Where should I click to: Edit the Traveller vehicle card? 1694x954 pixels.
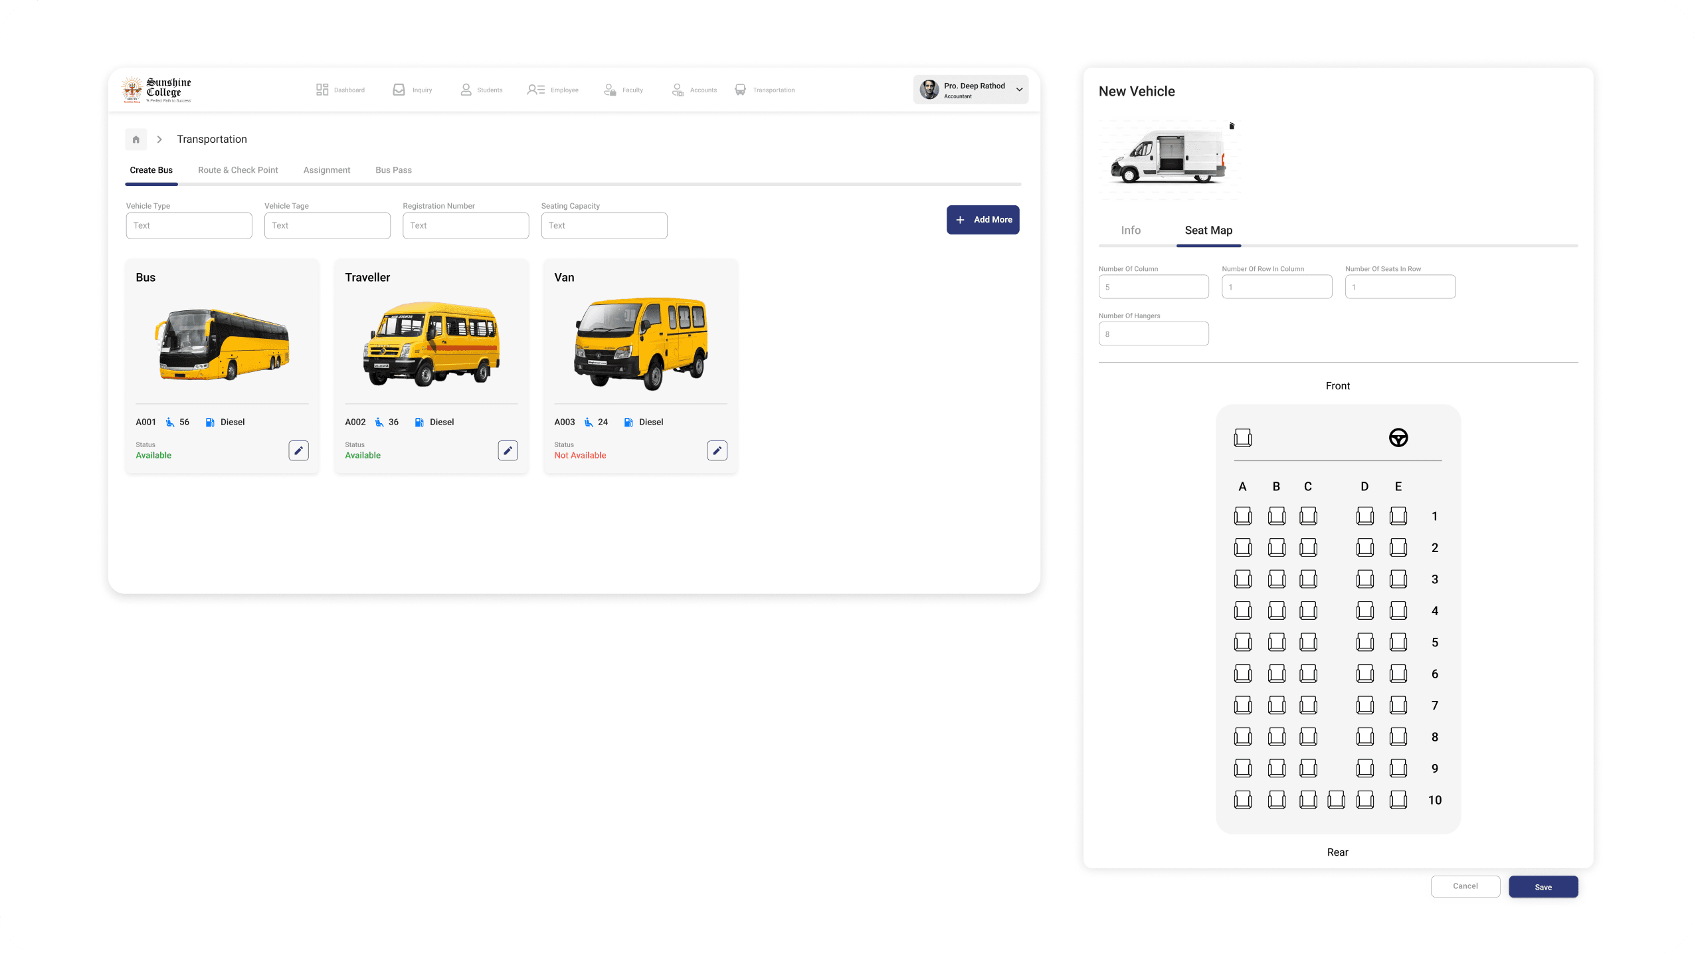point(508,450)
